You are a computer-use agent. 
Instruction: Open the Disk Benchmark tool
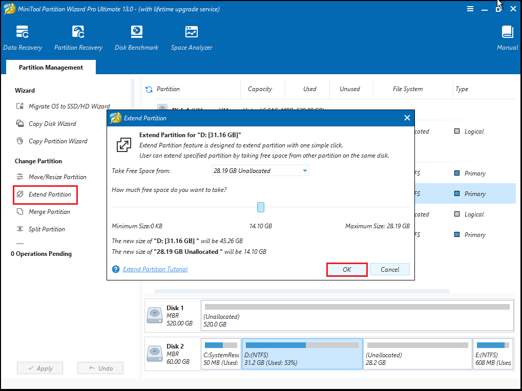tap(136, 38)
